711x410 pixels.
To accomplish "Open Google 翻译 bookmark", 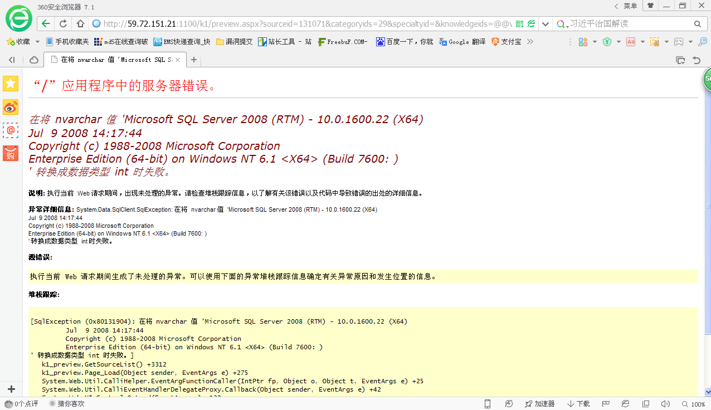I will click(x=462, y=42).
